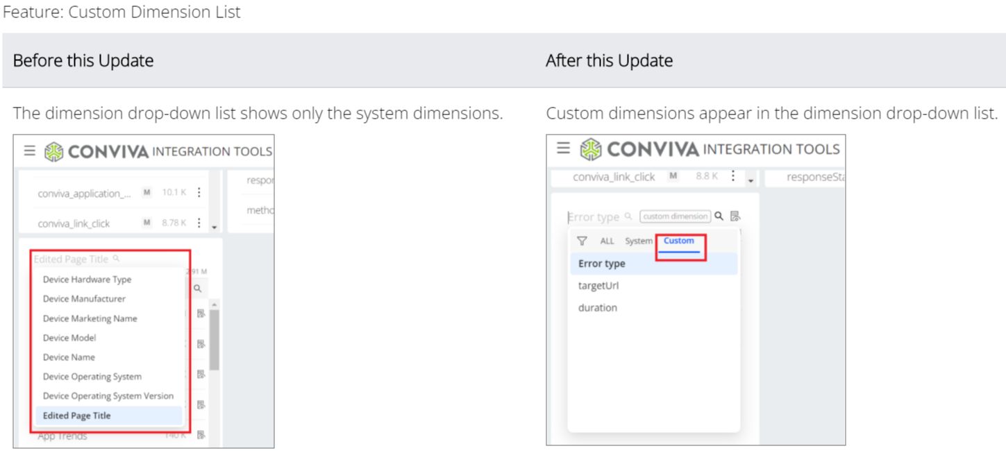
Task: Select the ALL dimensions tab
Action: pos(607,241)
